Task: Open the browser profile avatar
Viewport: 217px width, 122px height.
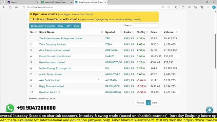Action: pos(3,2)
